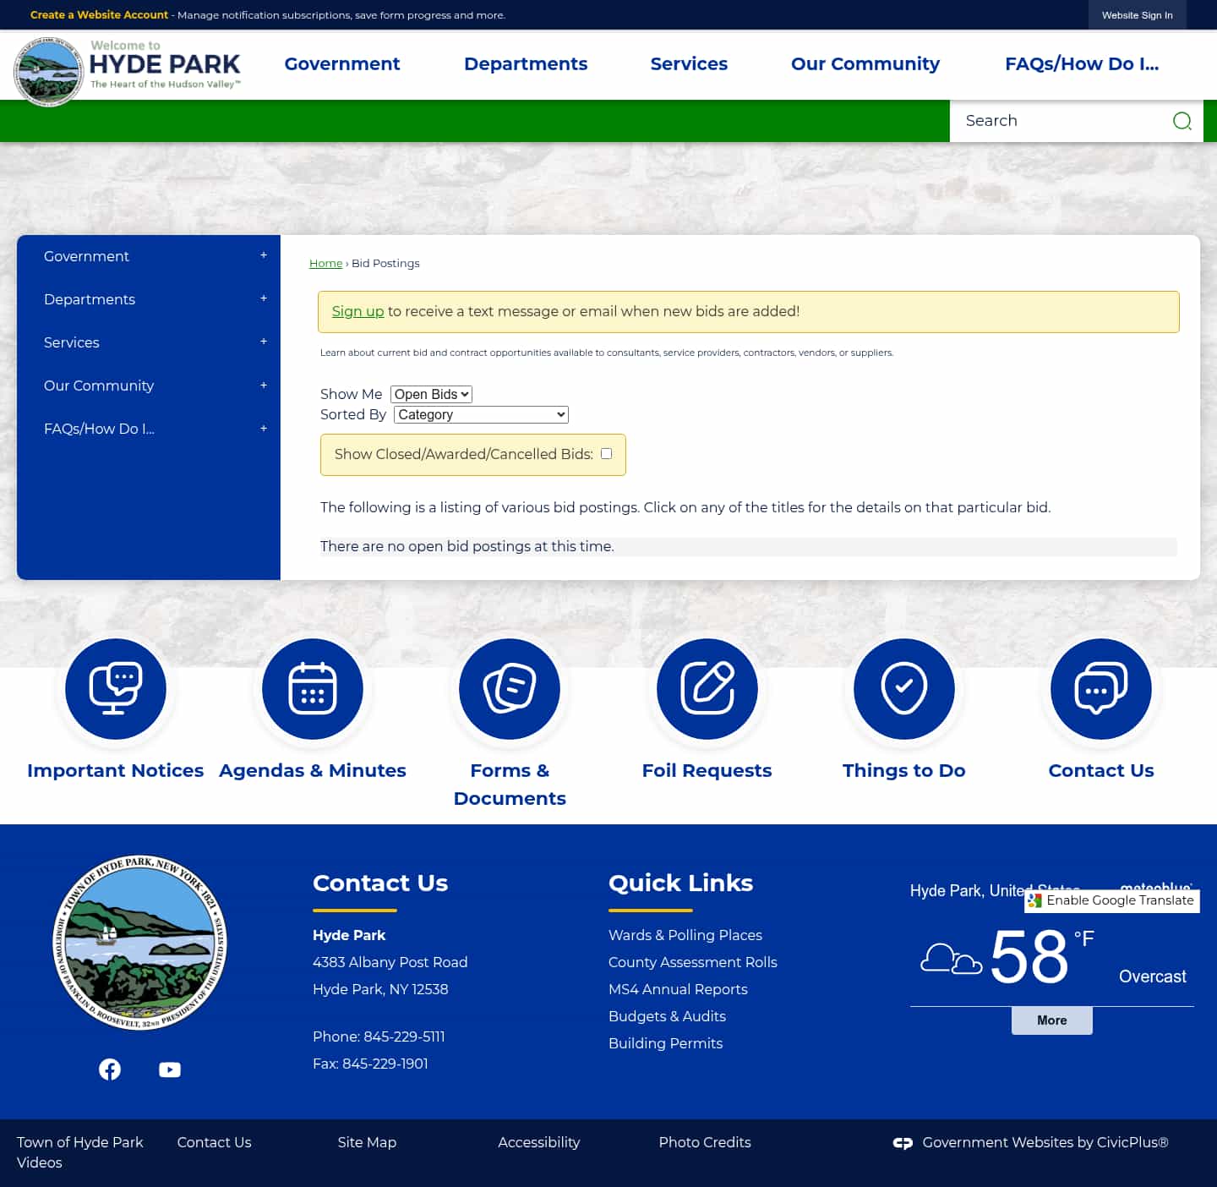
Task: Click the More weather details button
Action: (x=1051, y=1020)
